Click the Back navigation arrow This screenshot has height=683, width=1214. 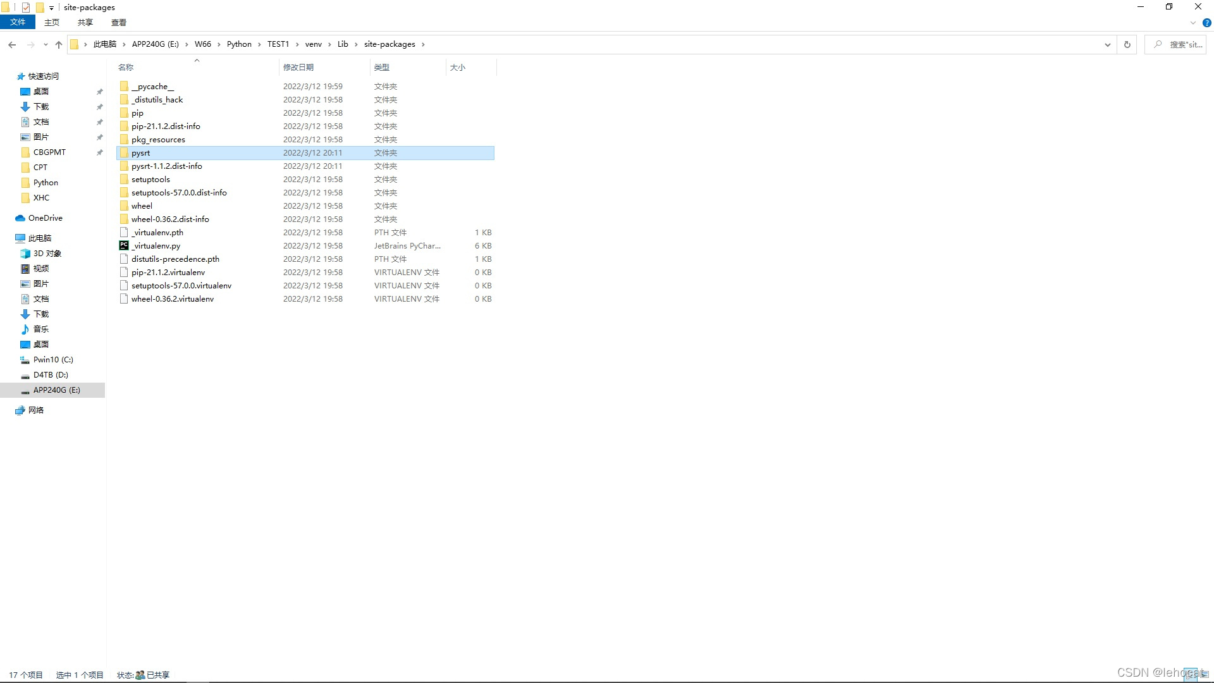12,44
